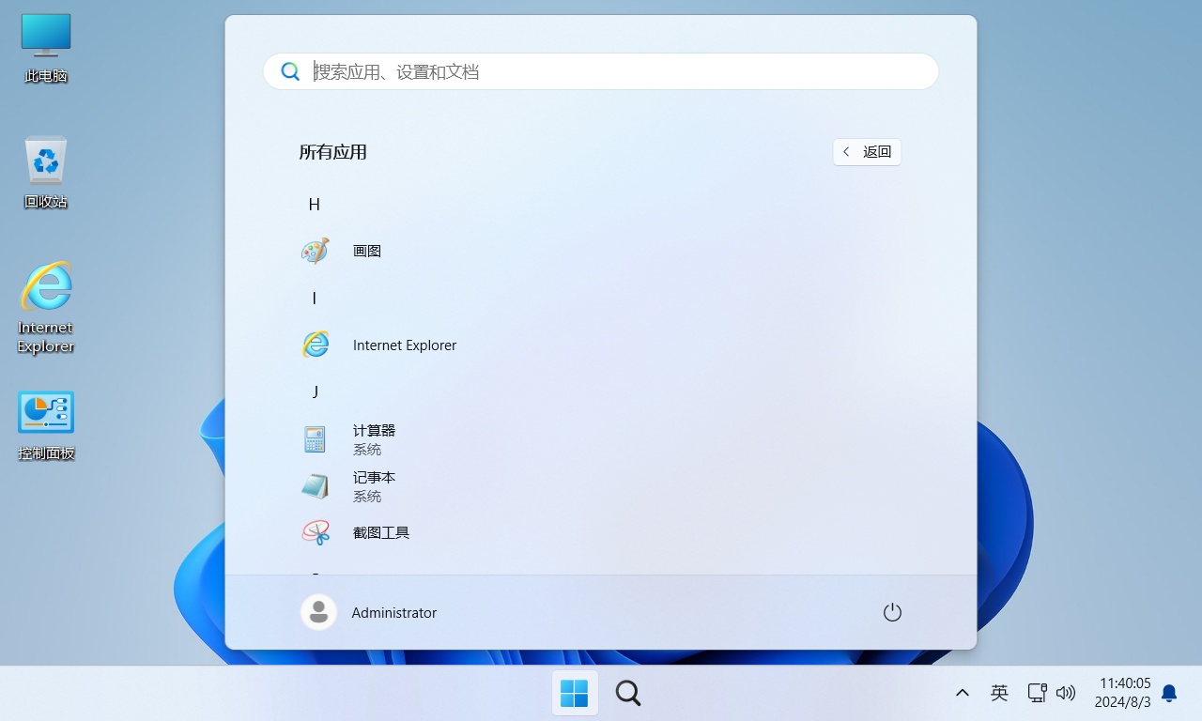Switch input language via 英 indicator
This screenshot has width=1202, height=721.
coord(999,693)
